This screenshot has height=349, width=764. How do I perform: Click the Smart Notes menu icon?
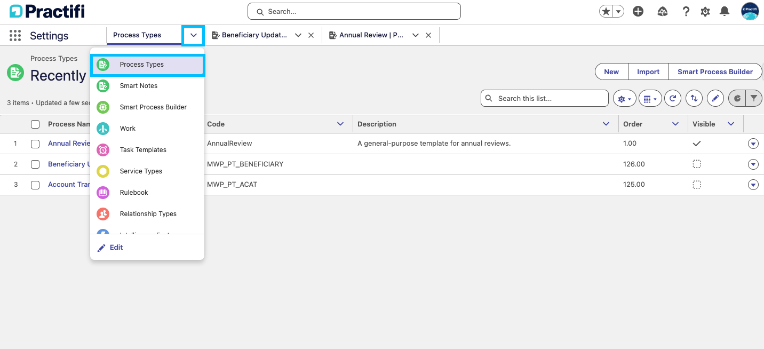click(103, 86)
